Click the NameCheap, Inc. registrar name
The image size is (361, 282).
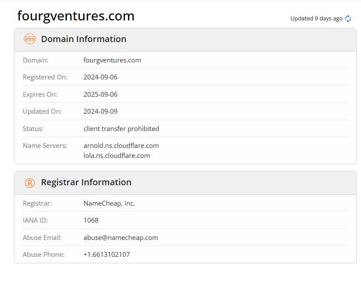[109, 203]
